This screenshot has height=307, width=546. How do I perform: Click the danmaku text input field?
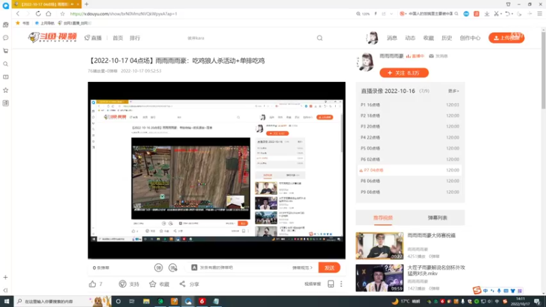pos(244,267)
